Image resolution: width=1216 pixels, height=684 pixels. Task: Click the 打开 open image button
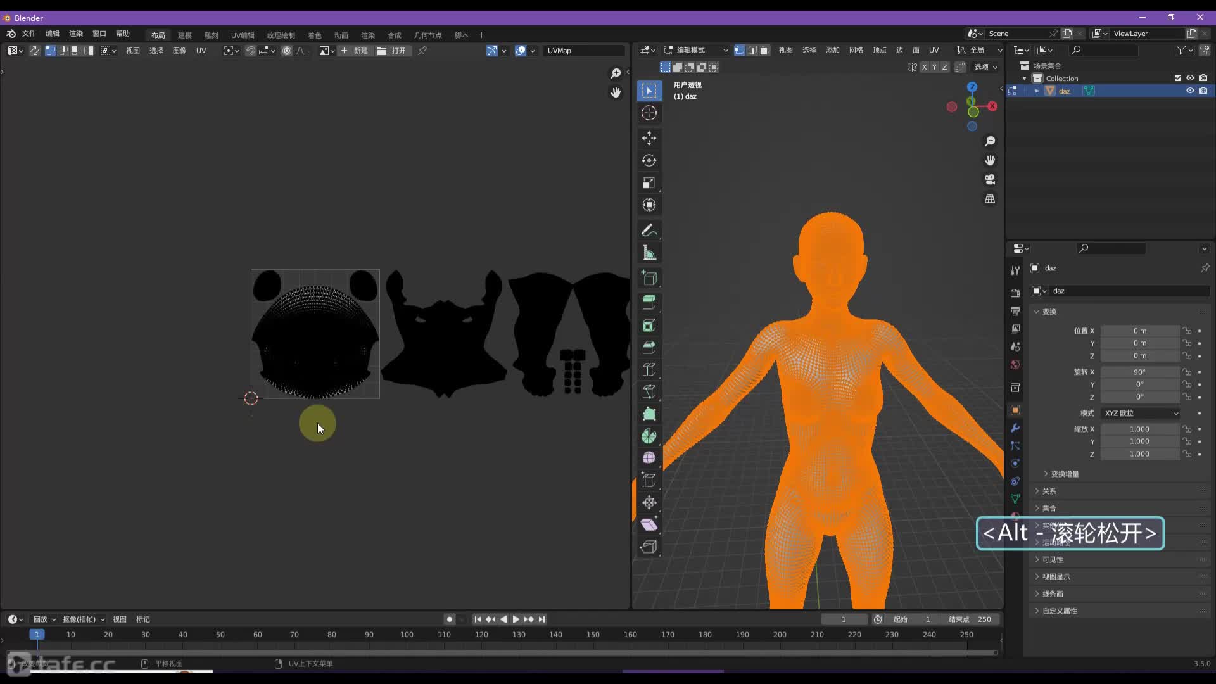393,51
